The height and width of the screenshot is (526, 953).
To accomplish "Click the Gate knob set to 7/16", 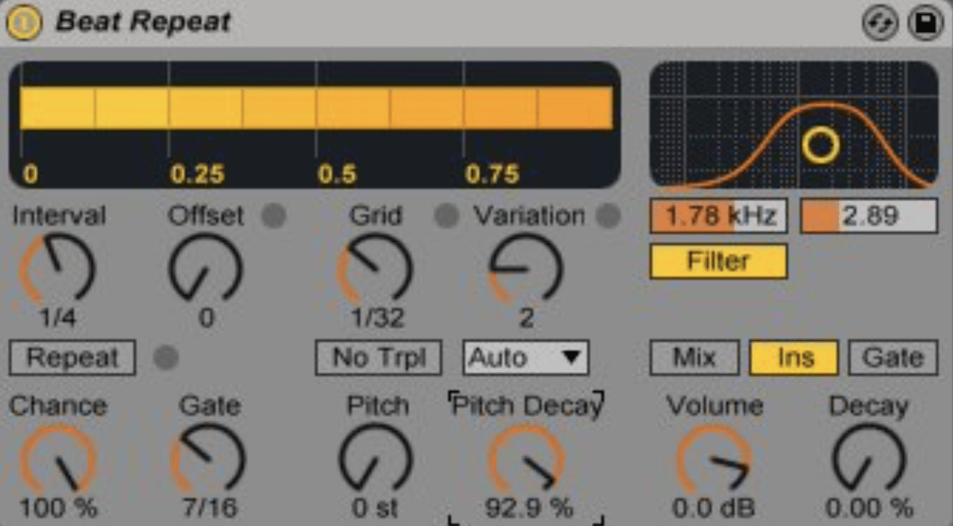I will point(208,459).
